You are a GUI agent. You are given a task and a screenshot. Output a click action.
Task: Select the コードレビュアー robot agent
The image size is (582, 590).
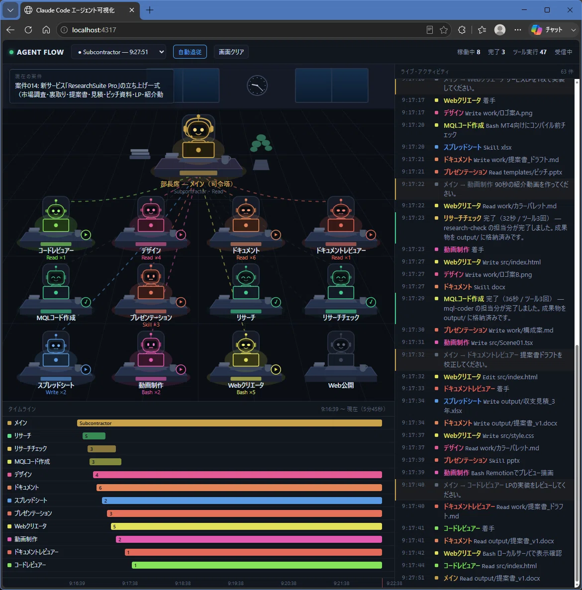pos(56,214)
